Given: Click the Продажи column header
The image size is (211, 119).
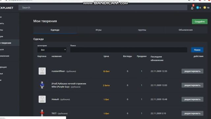Looking at the screenshot, I should 141,56.
